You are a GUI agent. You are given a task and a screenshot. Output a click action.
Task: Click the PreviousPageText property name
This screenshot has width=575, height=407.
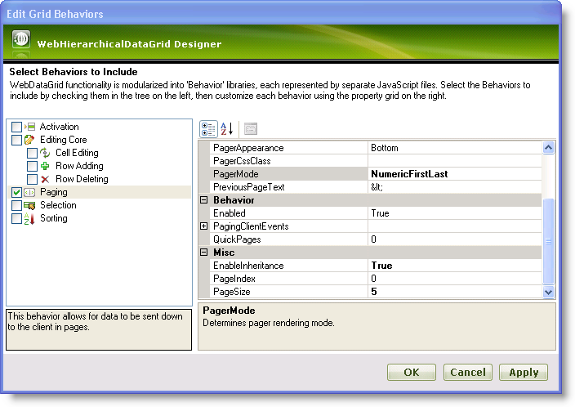tap(249, 187)
